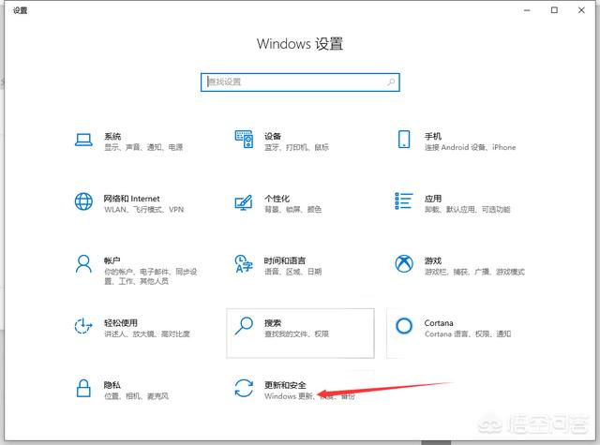Click the 时间和语言 title text
This screenshot has width=600, height=445.
[x=285, y=260]
